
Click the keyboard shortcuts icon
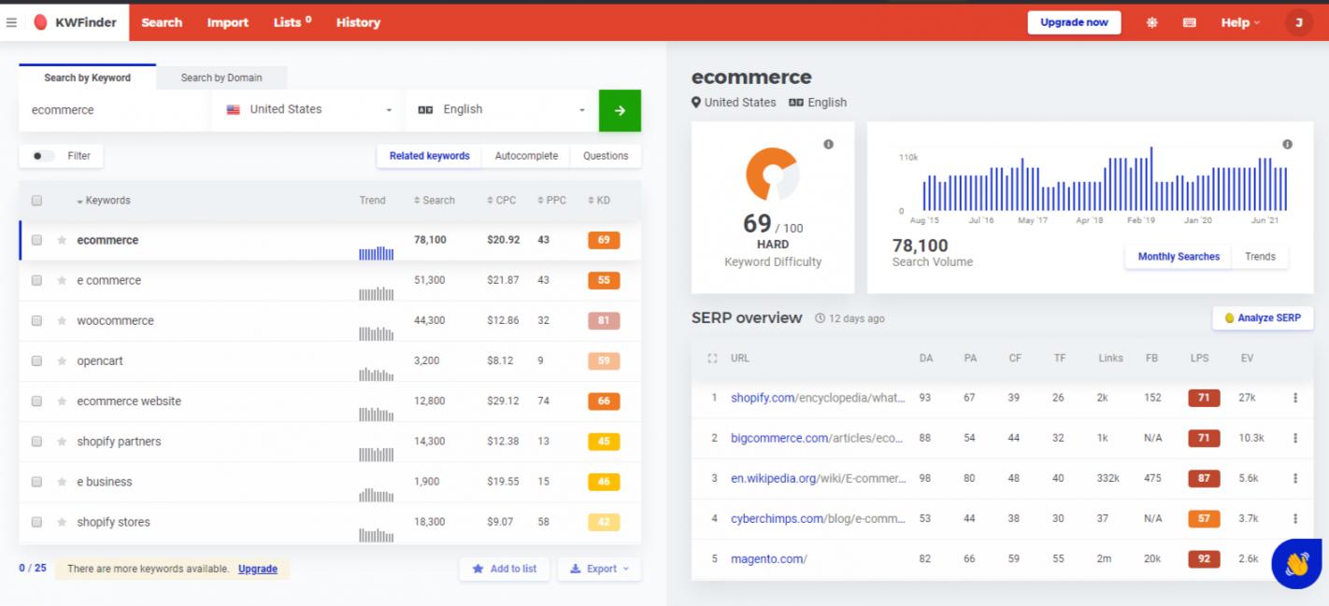click(1189, 22)
